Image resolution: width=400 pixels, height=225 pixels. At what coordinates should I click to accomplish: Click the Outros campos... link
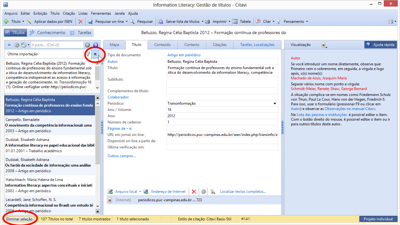[x=122, y=156]
